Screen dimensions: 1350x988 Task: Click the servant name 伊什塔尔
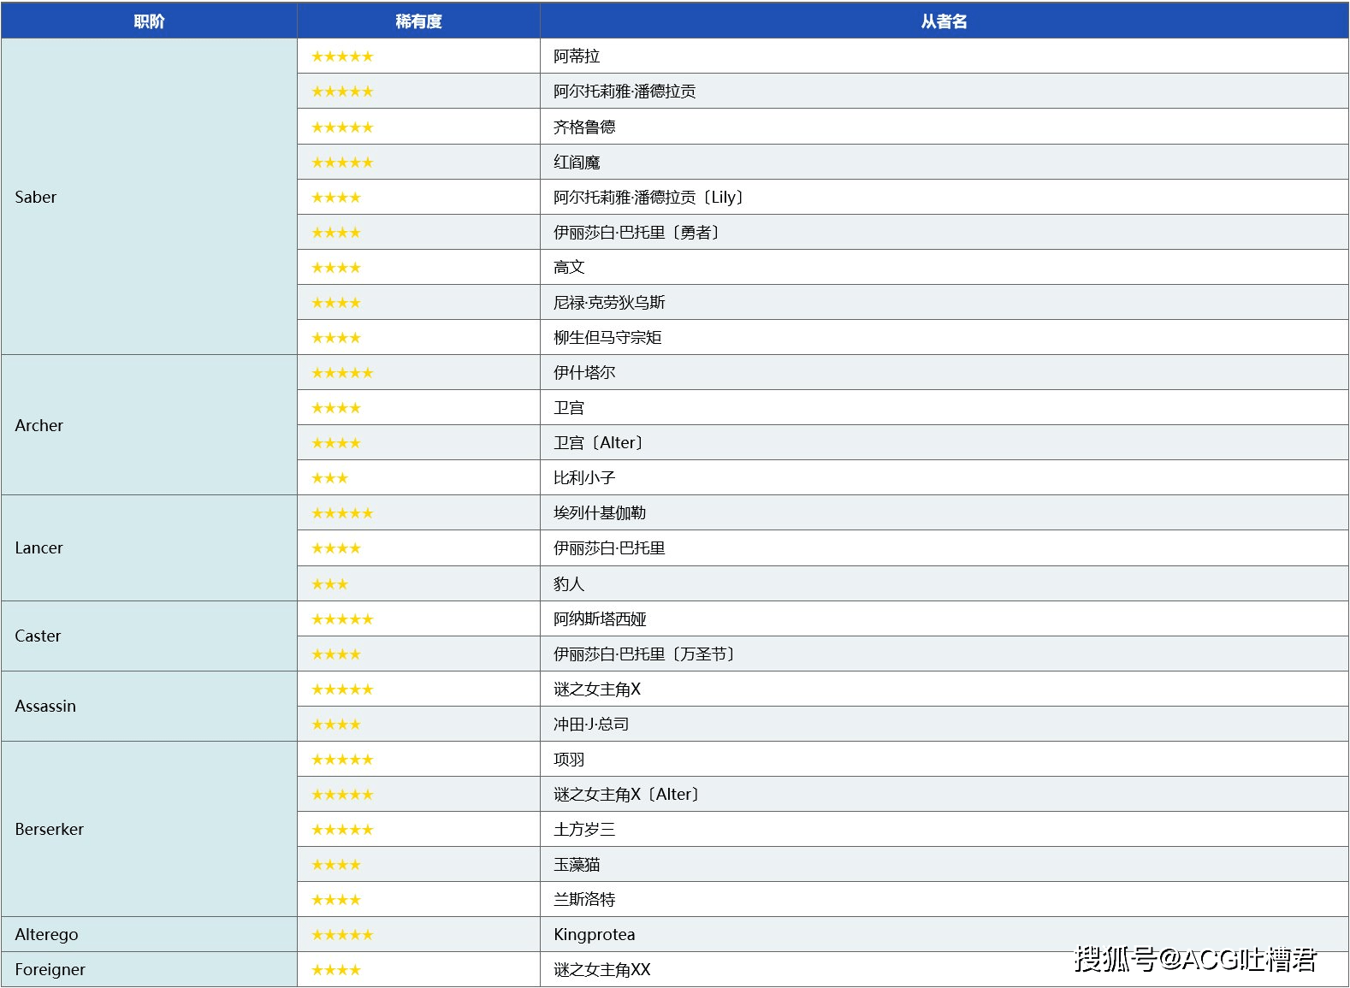click(584, 372)
